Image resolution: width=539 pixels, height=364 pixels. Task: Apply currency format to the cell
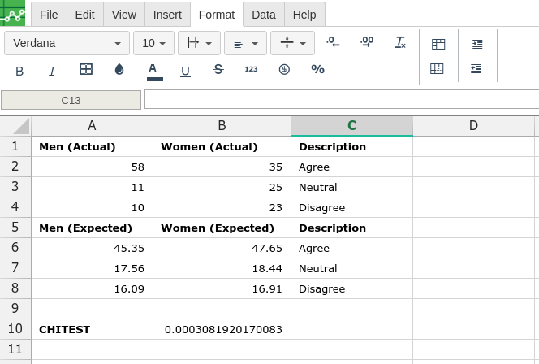point(284,70)
